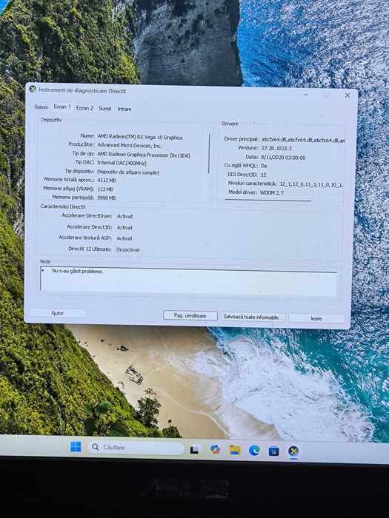The image size is (389, 518).
Task: Click the DirectX icon in title bar
Action: tap(33, 89)
